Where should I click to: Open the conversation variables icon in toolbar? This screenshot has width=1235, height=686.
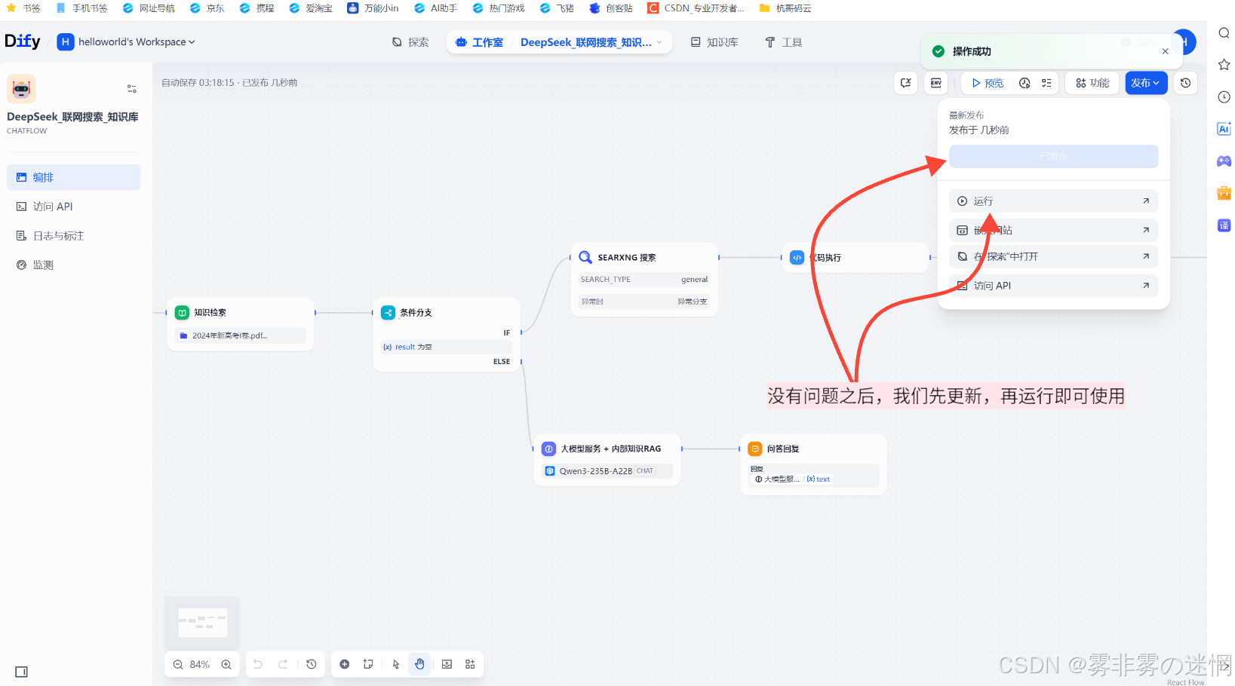(x=906, y=83)
